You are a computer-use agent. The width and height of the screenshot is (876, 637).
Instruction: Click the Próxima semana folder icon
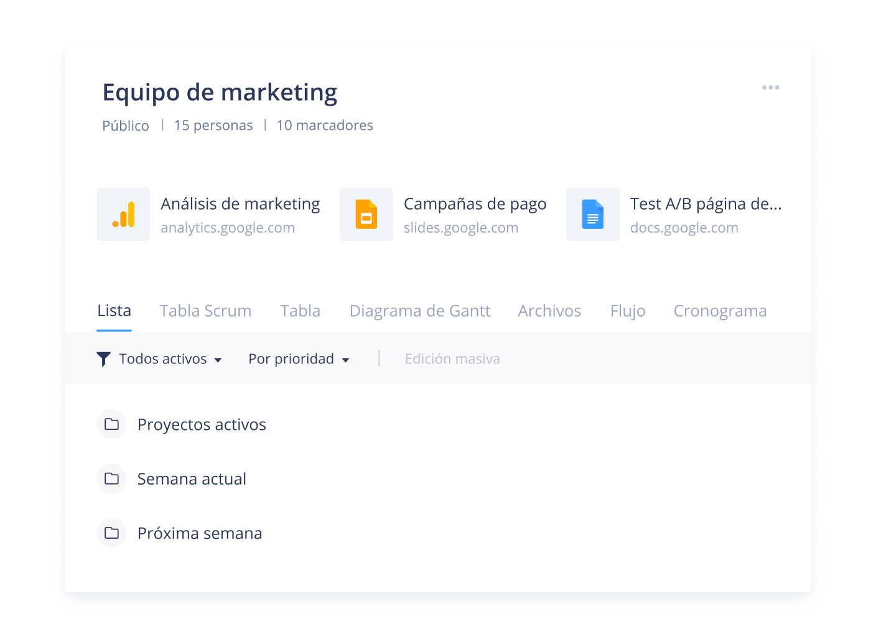point(112,533)
